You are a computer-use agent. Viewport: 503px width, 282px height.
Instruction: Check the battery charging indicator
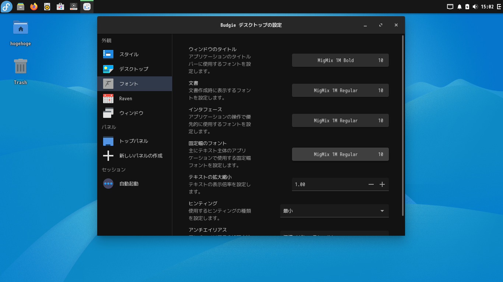467,7
